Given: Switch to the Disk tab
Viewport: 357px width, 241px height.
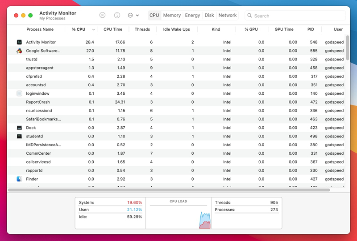Looking at the screenshot, I should [x=209, y=15].
